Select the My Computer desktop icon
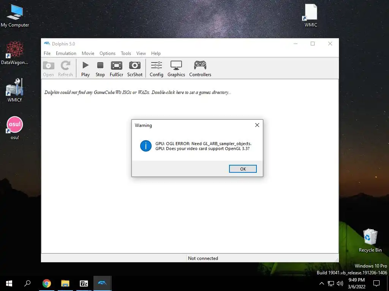 tap(15, 15)
